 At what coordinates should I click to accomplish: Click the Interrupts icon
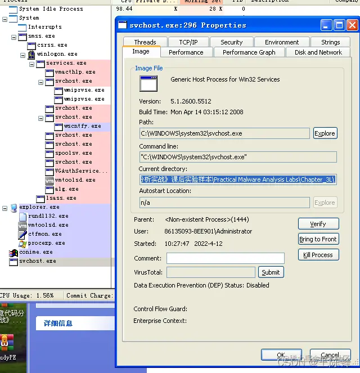tap(22, 28)
